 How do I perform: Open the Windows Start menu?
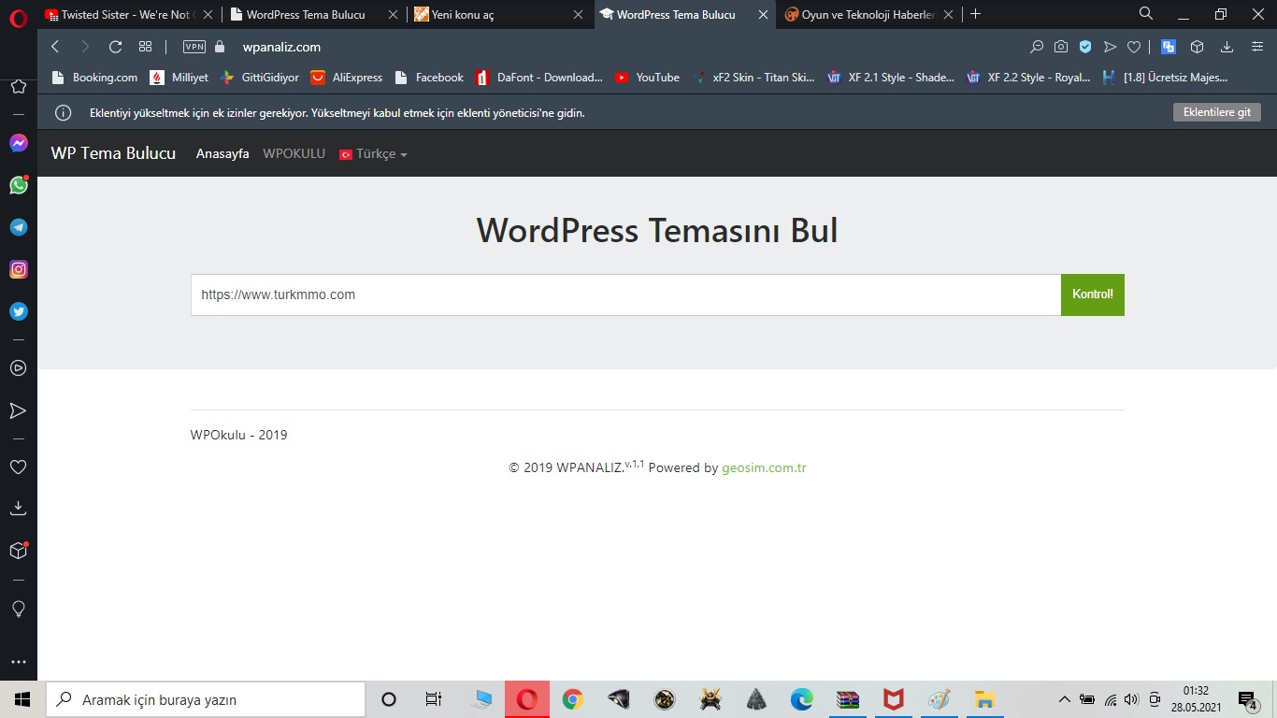pos(22,699)
